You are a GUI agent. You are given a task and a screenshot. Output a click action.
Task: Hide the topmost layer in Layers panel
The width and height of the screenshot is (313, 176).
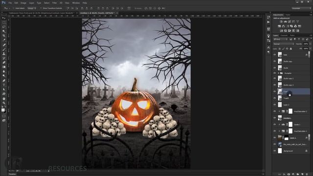[275, 55]
